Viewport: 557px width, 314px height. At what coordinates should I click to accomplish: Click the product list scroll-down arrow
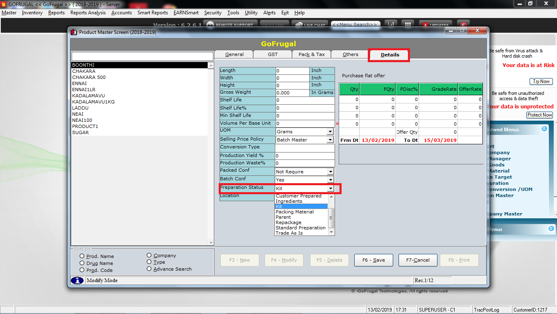point(211,243)
